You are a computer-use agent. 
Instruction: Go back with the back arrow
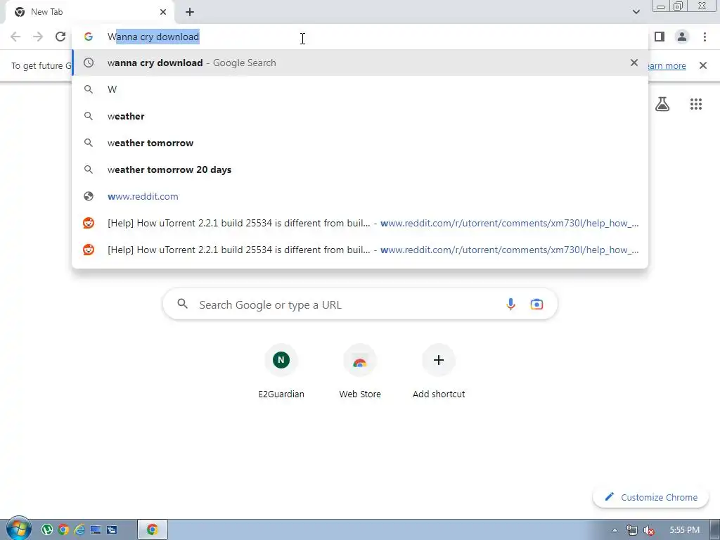15,37
